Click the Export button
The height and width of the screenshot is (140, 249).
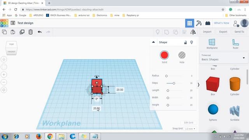[x=223, y=32]
